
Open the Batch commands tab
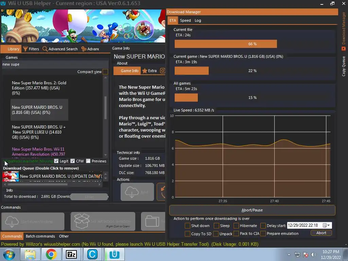point(40,236)
